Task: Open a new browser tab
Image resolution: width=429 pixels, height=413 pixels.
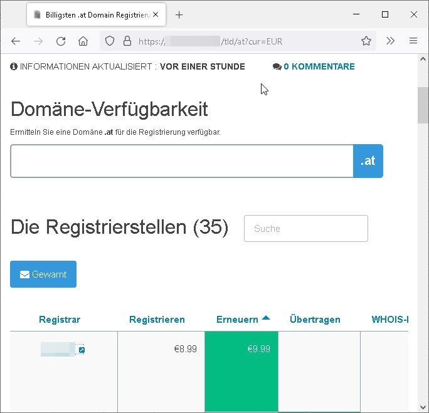Action: tap(179, 14)
